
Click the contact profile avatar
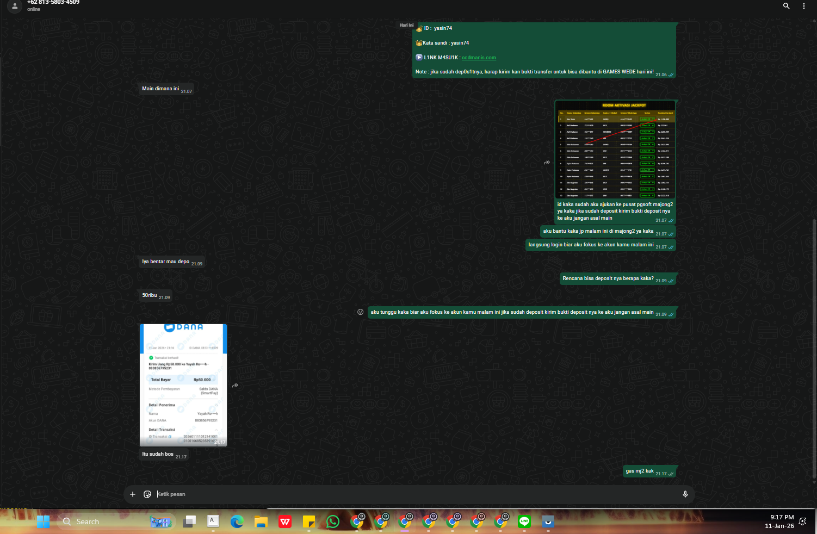(15, 6)
